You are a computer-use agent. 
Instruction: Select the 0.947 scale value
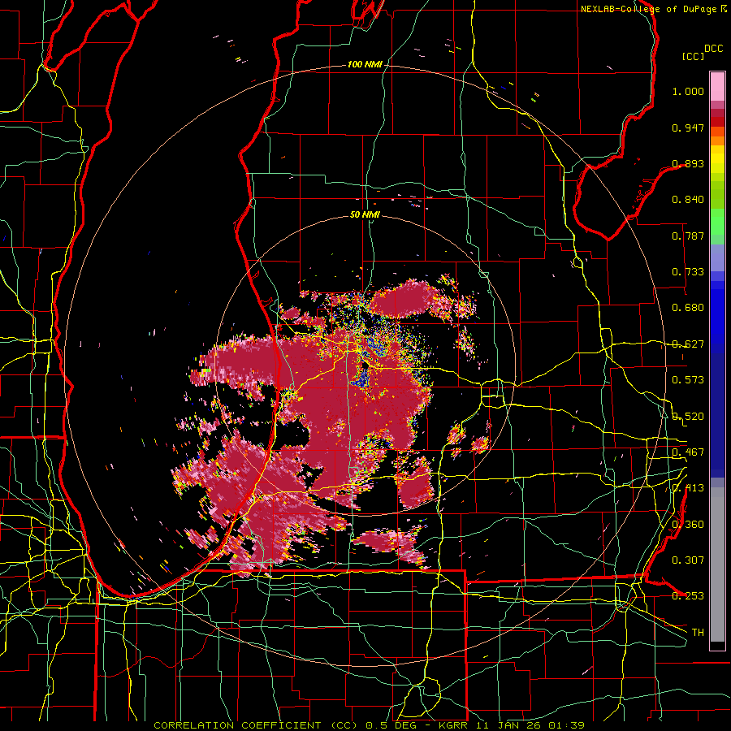coord(688,128)
